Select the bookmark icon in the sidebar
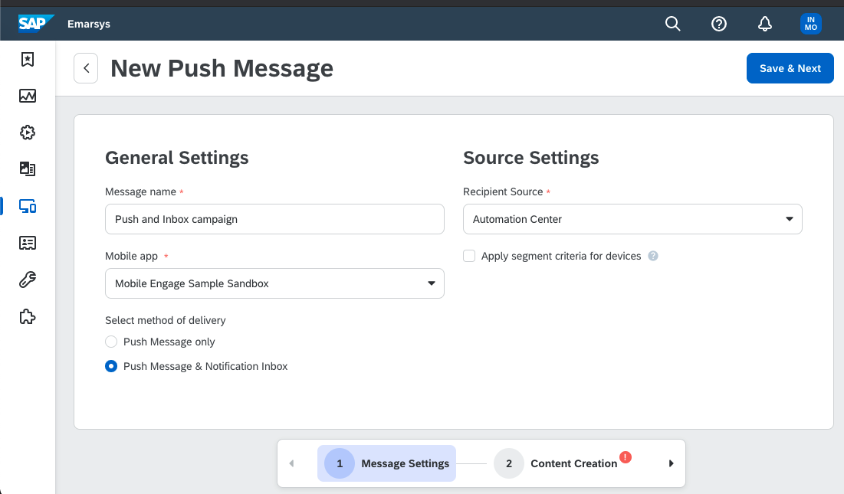This screenshot has width=844, height=494. 27,59
